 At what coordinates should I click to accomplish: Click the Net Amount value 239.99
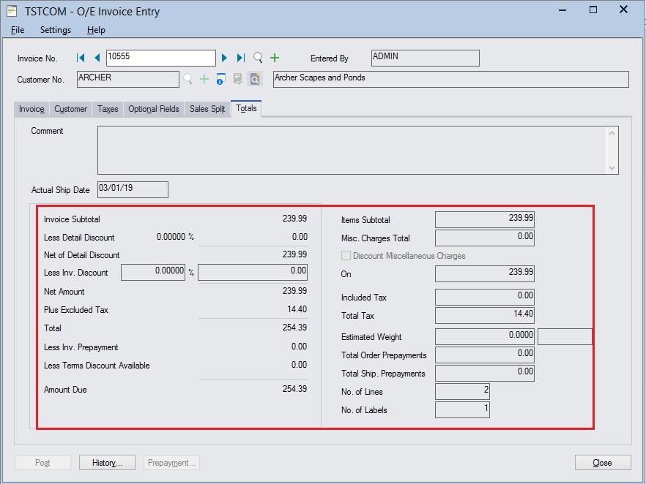pyautogui.click(x=294, y=291)
